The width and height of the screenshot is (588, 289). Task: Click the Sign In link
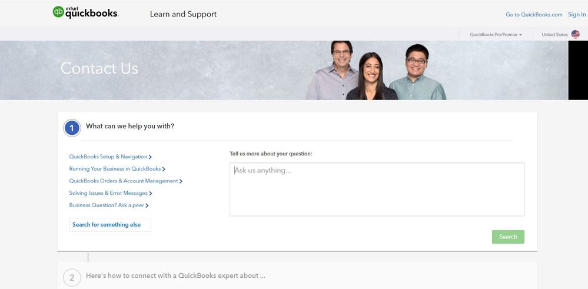click(577, 15)
